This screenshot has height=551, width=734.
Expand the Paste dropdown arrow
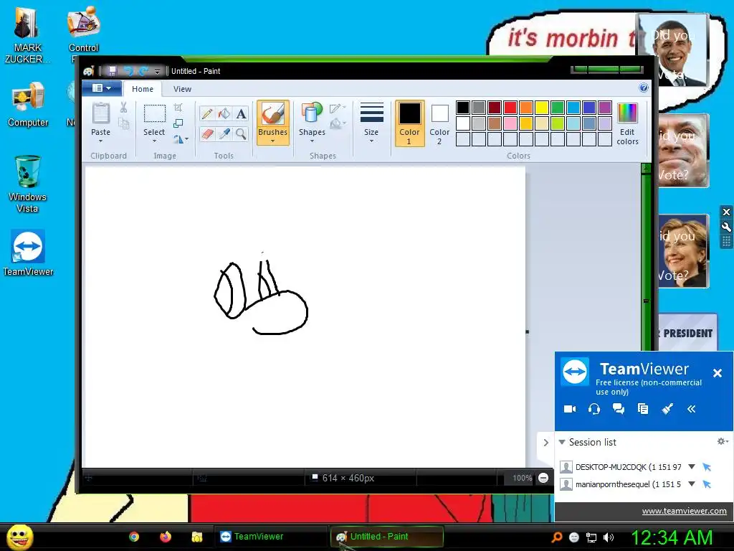tap(100, 141)
